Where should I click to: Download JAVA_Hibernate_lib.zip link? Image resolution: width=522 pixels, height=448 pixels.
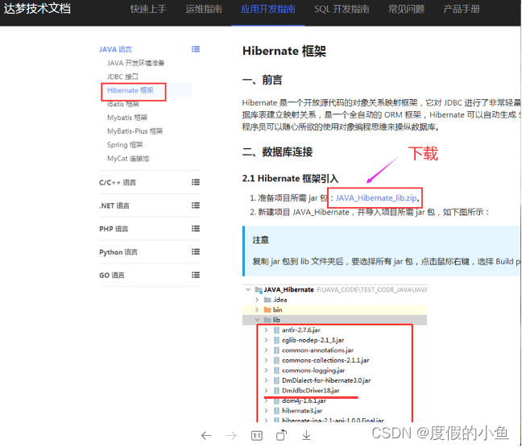point(376,198)
